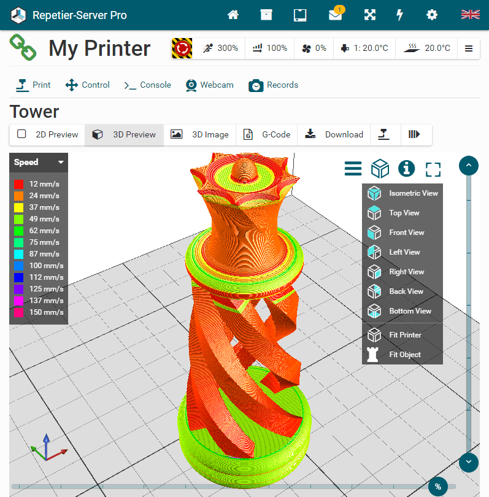Click the percent handle on bottom slider
489x497 pixels.
438,487
